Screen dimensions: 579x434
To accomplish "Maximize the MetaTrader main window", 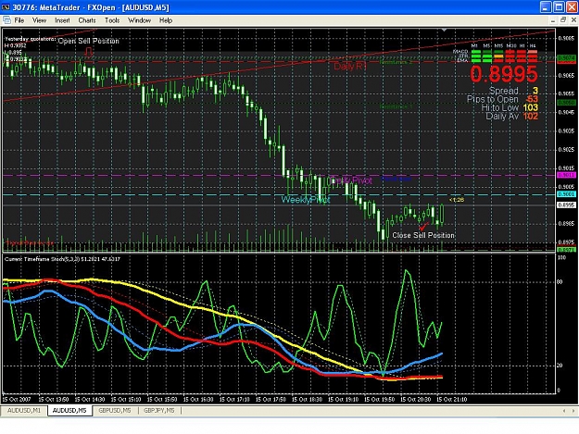I will pos(559,7).
